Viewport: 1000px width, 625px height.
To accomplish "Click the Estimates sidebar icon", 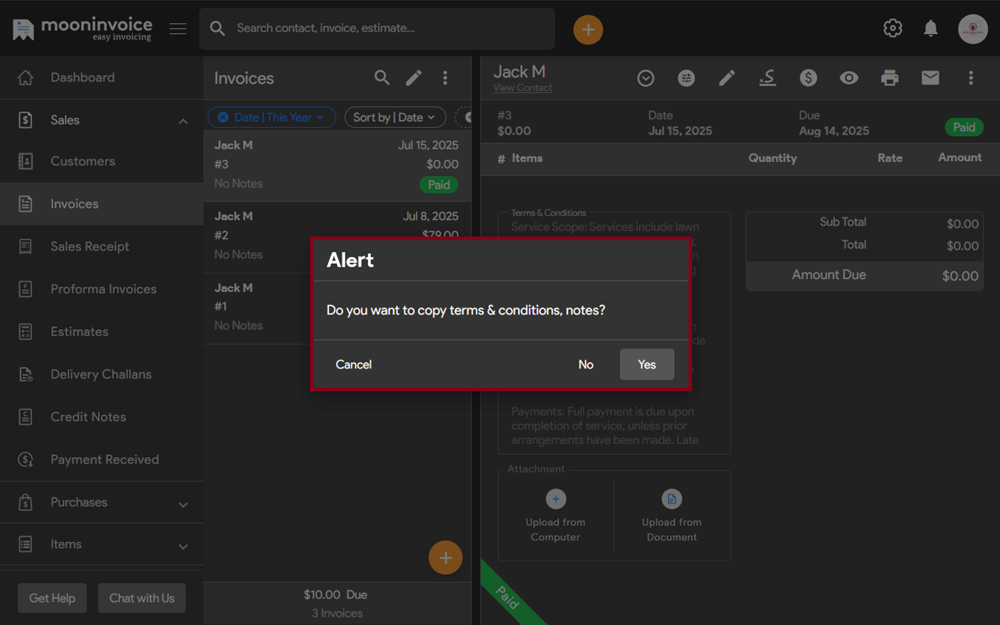I will (26, 331).
